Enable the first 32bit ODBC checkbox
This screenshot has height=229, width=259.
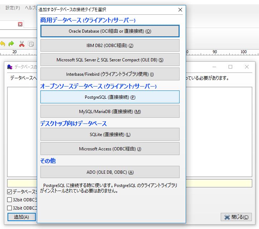pos(10,200)
